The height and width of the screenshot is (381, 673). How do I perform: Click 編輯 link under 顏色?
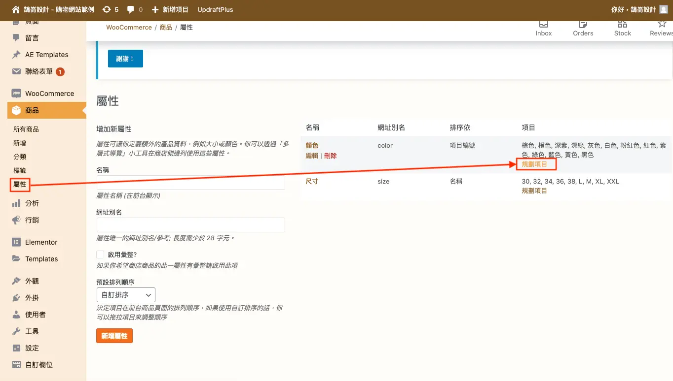(312, 156)
